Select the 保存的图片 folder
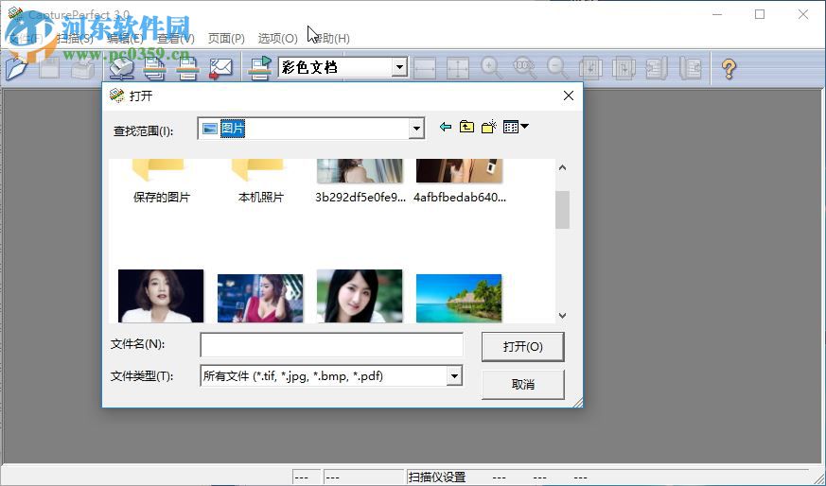 pos(161,182)
